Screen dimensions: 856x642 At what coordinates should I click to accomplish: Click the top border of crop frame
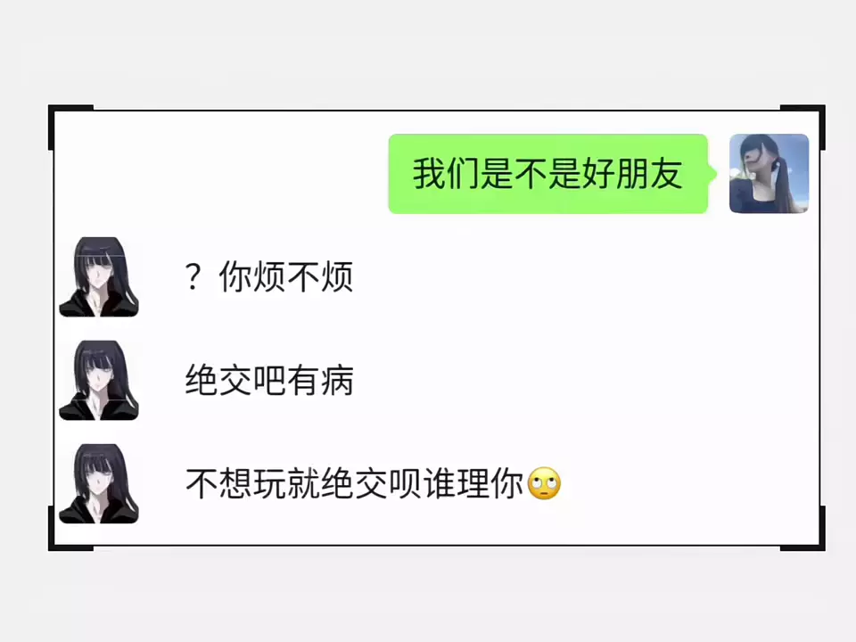pyautogui.click(x=437, y=111)
